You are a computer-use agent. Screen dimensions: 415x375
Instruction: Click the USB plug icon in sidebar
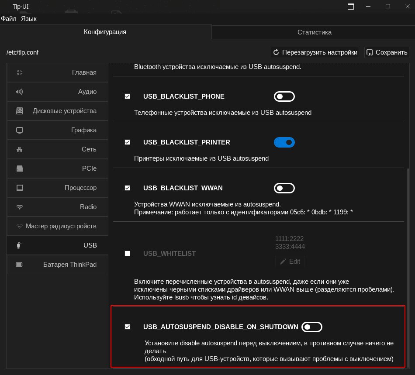coord(19,245)
